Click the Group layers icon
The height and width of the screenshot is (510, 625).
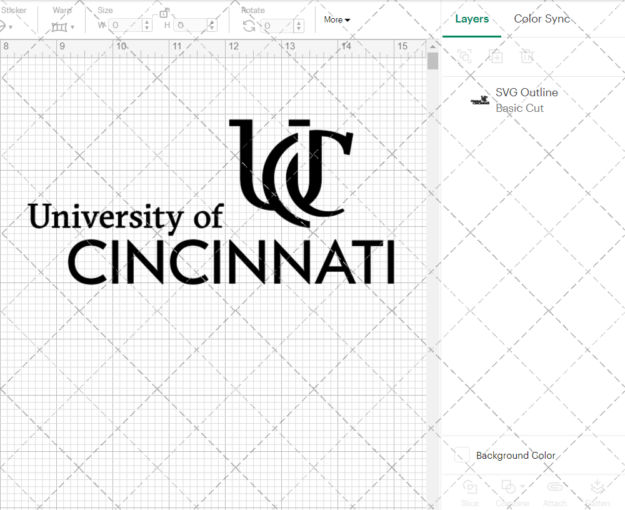(x=464, y=56)
